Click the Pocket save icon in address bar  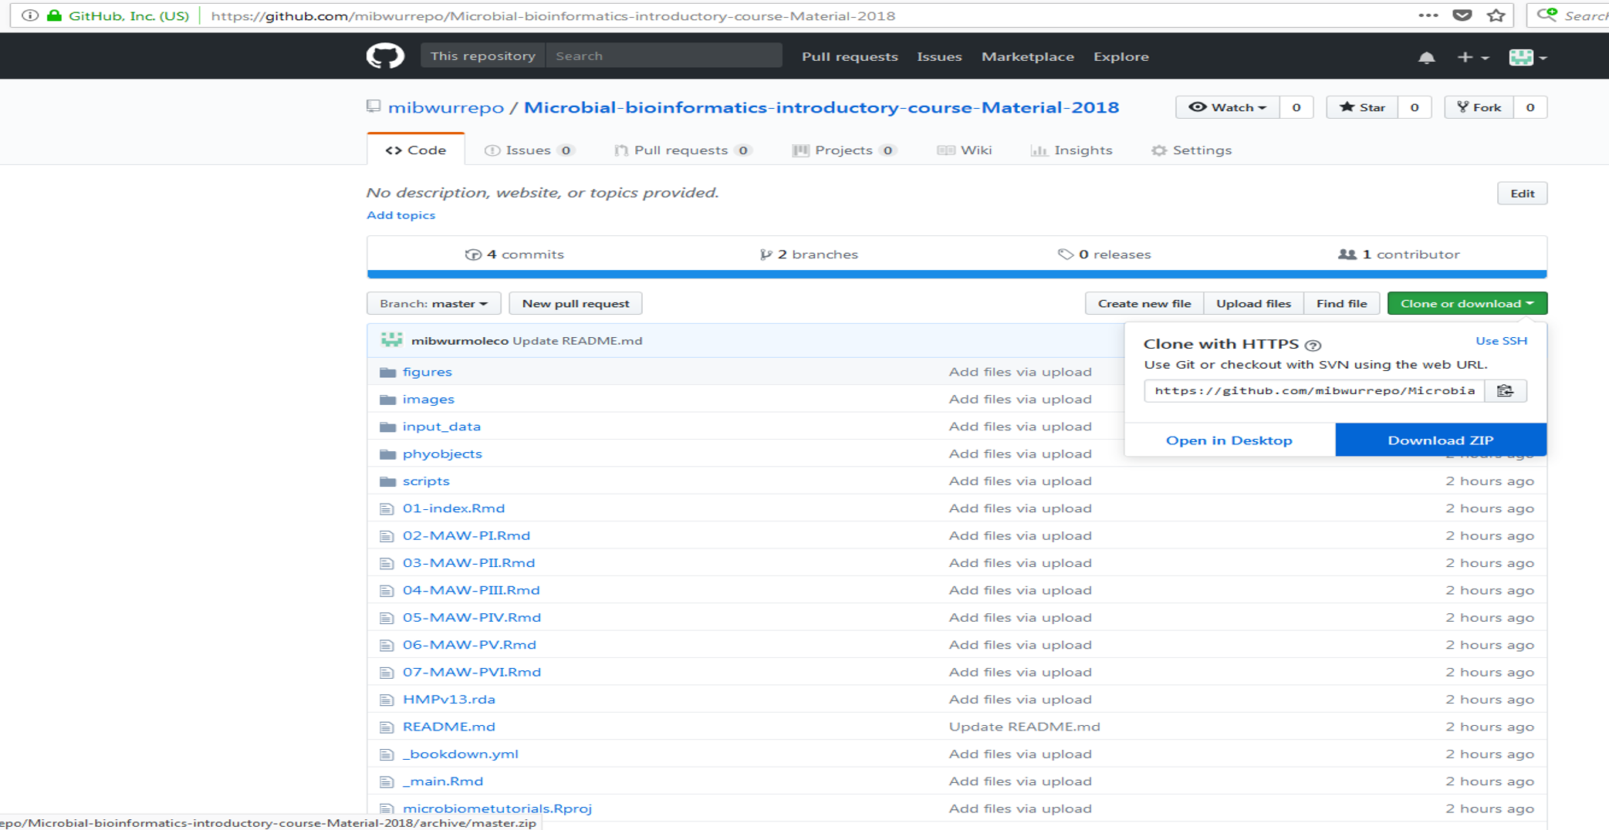[1462, 15]
